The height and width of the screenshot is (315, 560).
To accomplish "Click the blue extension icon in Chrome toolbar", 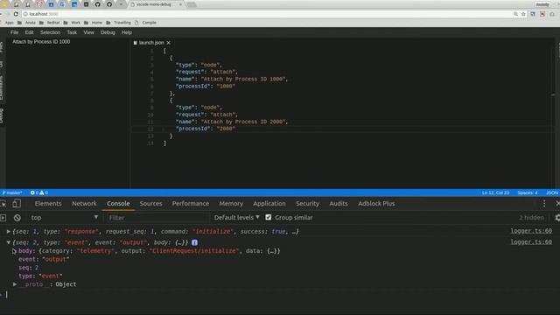I will 533,14.
